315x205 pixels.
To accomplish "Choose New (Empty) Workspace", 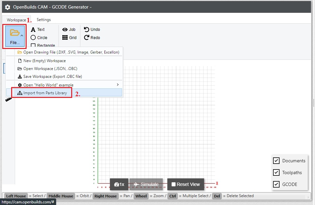I will [64, 61].
